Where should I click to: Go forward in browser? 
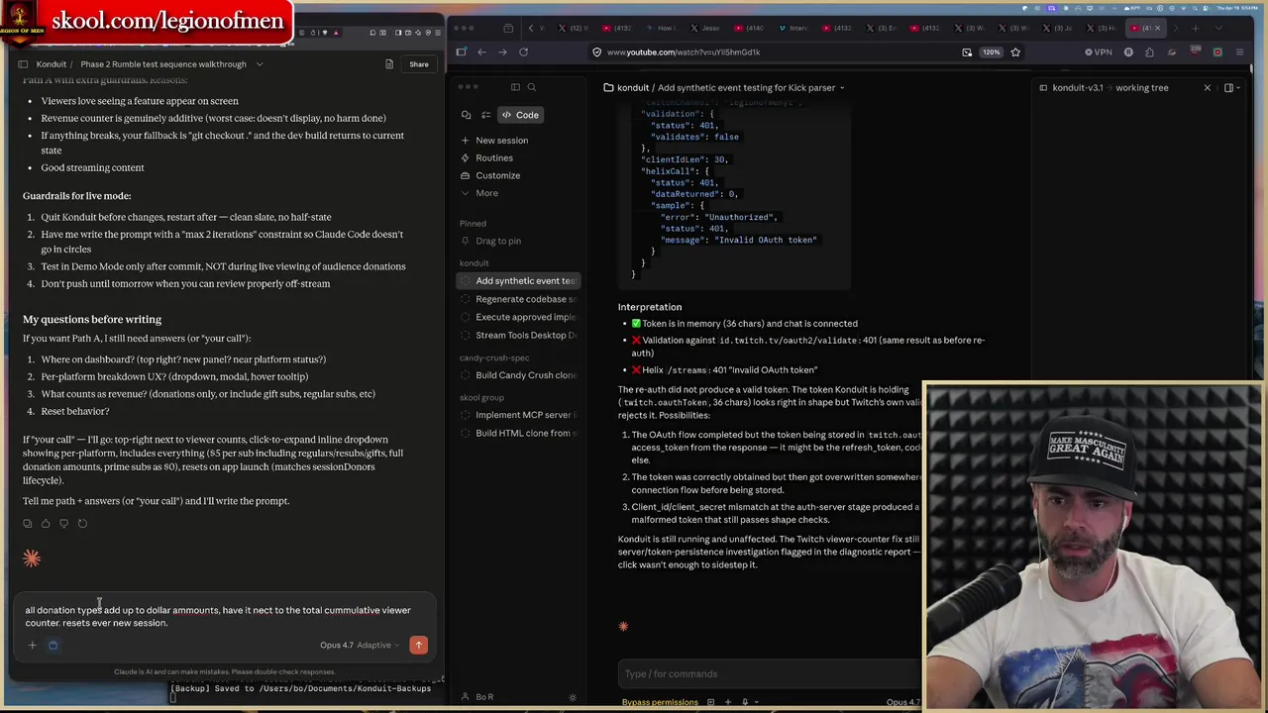(x=502, y=52)
